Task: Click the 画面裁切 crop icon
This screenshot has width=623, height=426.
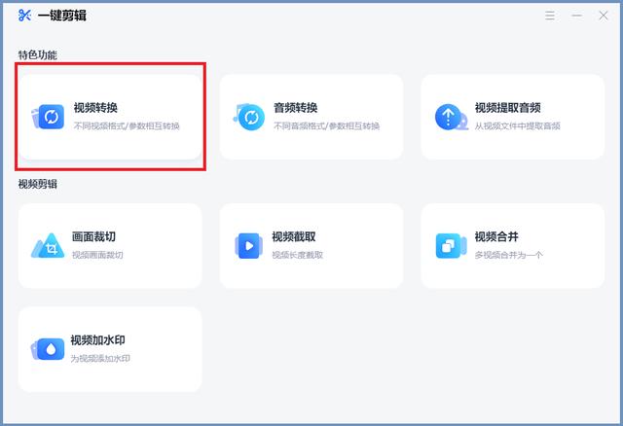Action: [48, 246]
